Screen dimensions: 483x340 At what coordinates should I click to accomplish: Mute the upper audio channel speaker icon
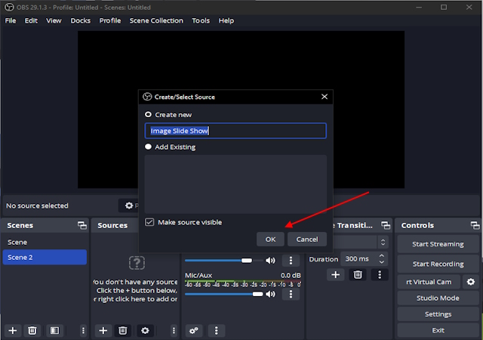pos(270,261)
